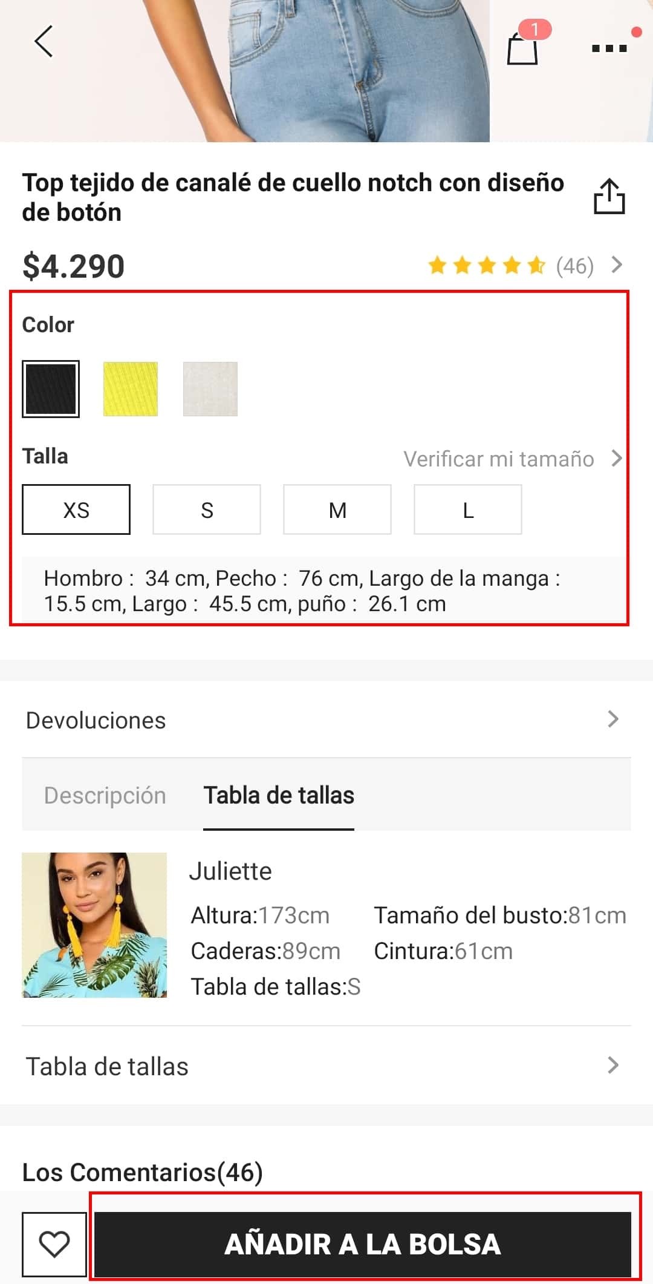653x1284 pixels.
Task: Open the three-dots more menu
Action: (609, 48)
